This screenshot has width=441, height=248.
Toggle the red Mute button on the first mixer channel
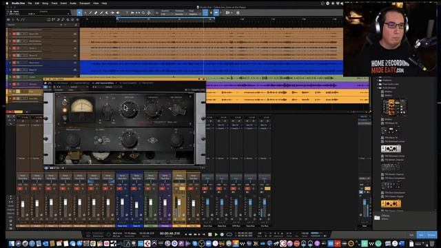coord(20,188)
